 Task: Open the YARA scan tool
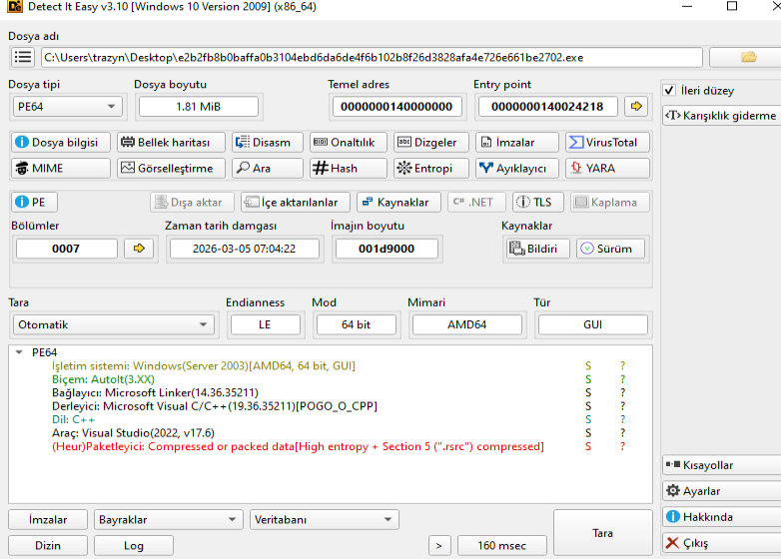pos(607,169)
